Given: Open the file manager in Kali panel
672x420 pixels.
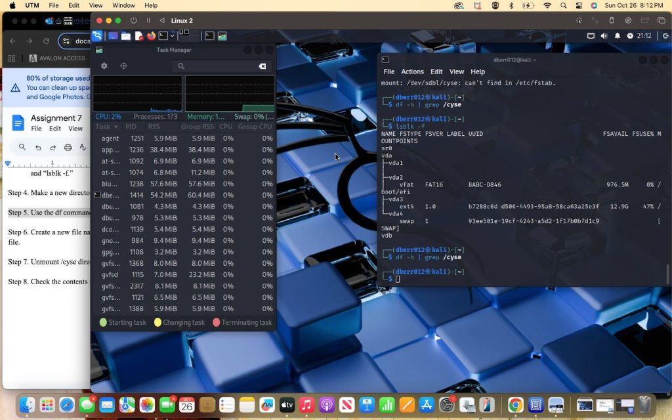Looking at the screenshot, I should (125, 36).
